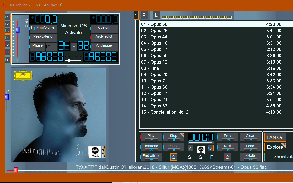
Task: Select side tab 4
Action: click(8, 38)
